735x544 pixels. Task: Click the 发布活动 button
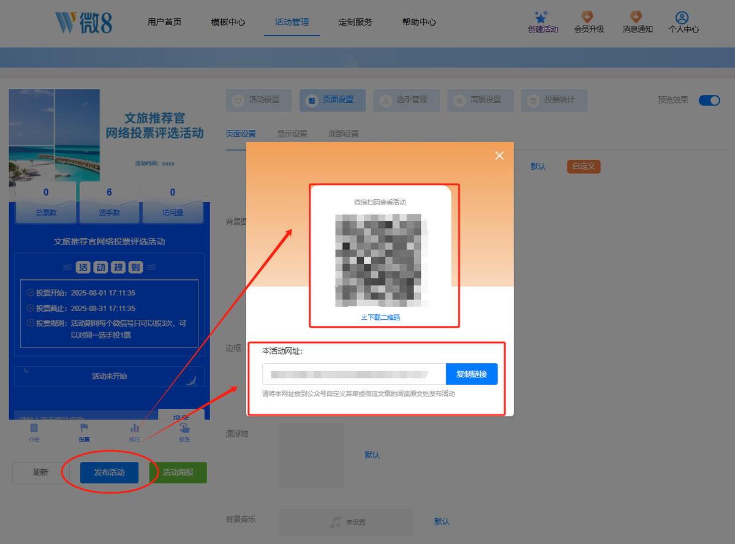pyautogui.click(x=109, y=472)
